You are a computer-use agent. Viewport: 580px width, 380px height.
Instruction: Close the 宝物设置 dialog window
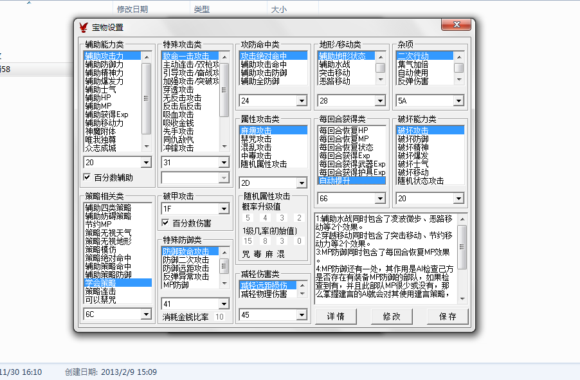pos(456,25)
